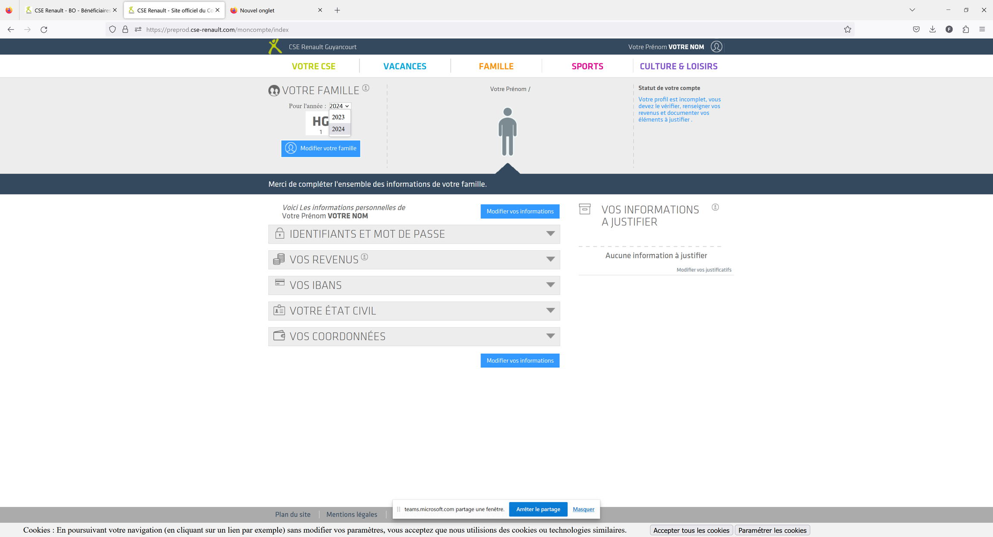Open the CULTURE & LOISIRS menu

(678, 66)
